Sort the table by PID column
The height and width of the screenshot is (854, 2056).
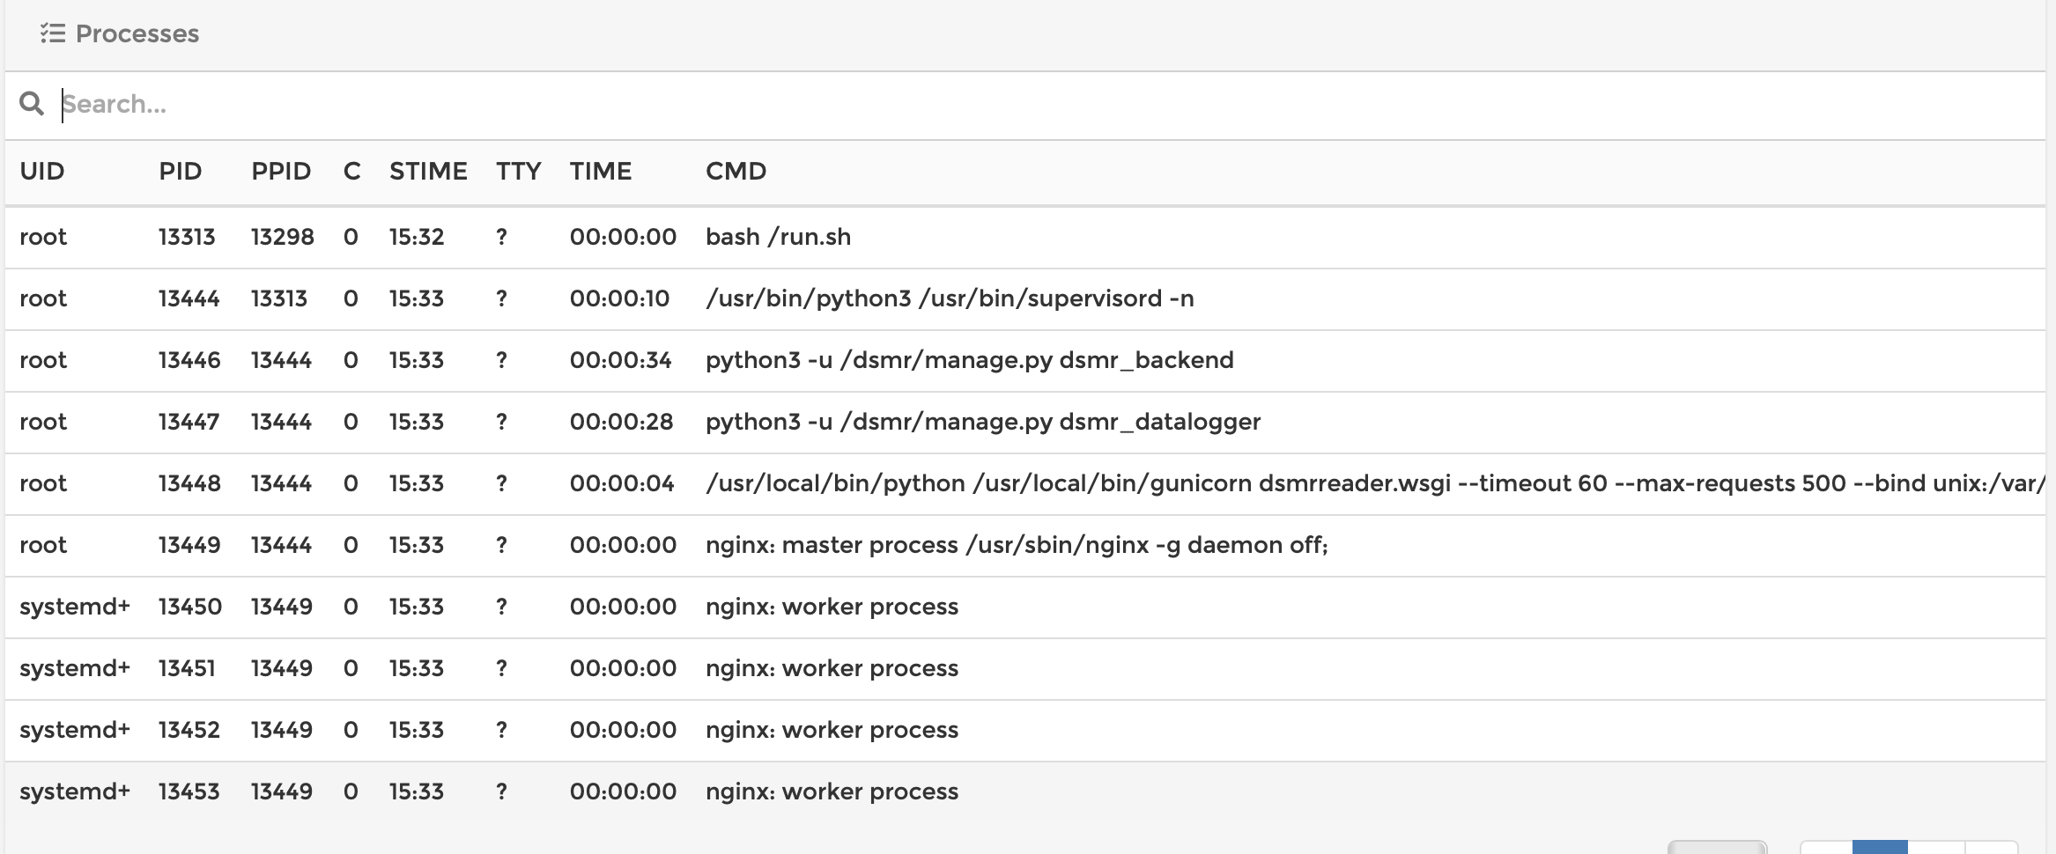180,172
